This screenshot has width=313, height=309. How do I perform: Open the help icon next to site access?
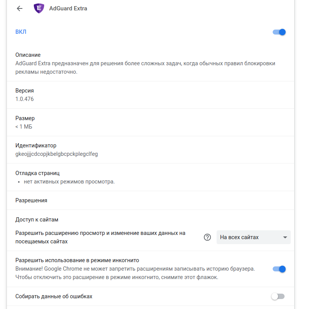[207, 237]
